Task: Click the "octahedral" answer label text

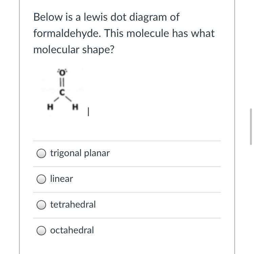Action: tap(72, 230)
